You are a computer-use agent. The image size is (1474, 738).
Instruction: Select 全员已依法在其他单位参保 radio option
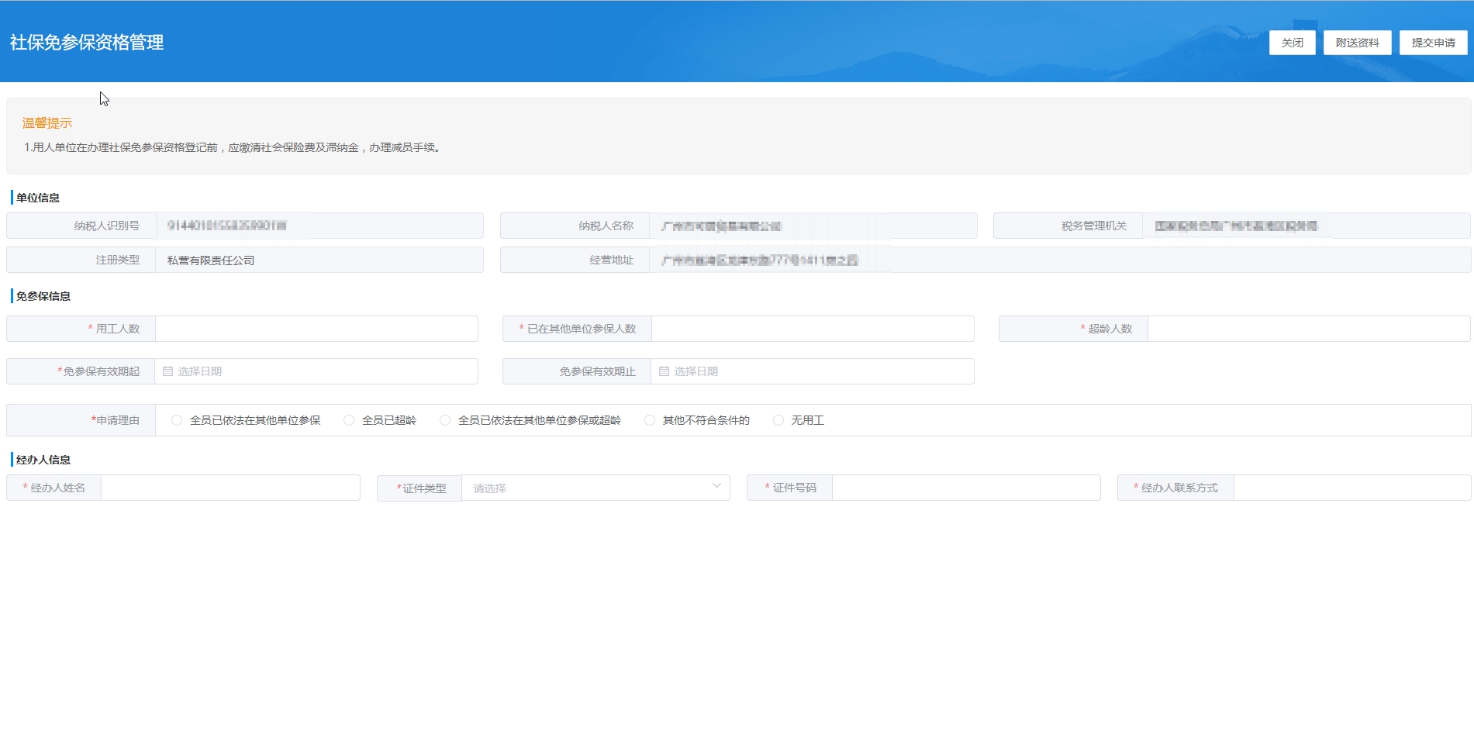(177, 420)
